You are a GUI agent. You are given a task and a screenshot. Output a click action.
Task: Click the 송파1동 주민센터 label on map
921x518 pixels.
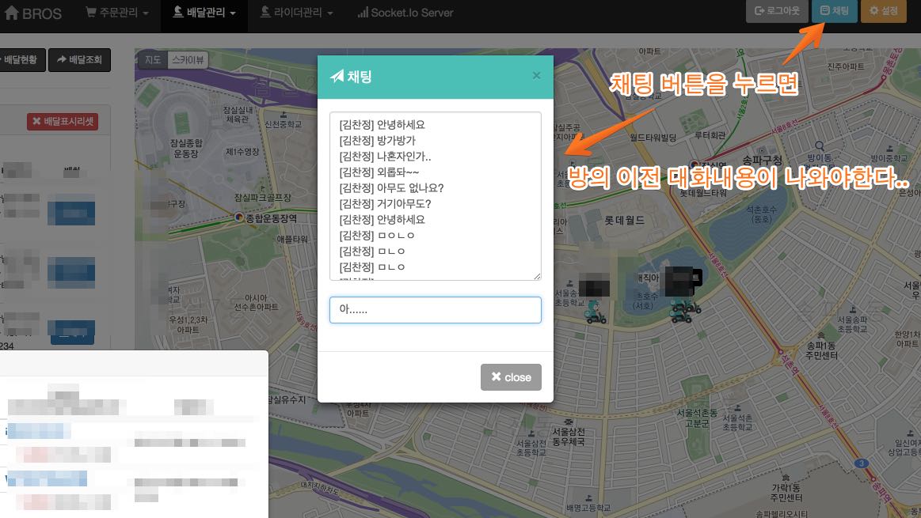click(x=820, y=350)
